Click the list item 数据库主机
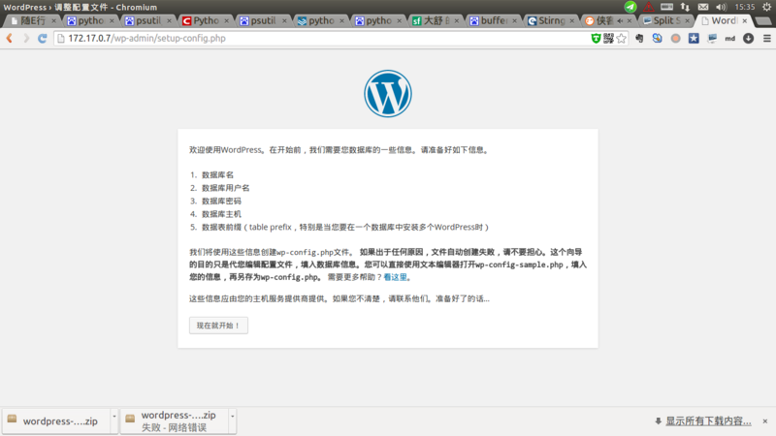 click(x=222, y=214)
